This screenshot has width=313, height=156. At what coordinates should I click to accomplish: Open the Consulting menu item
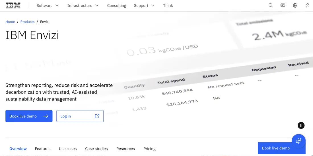pos(117,6)
